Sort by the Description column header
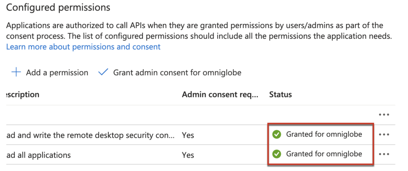The image size is (408, 171). (23, 94)
